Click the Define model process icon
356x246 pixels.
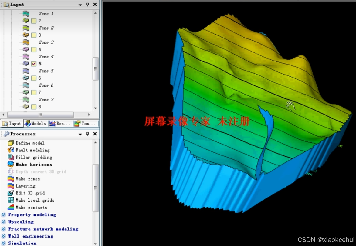pyautogui.click(x=11, y=143)
